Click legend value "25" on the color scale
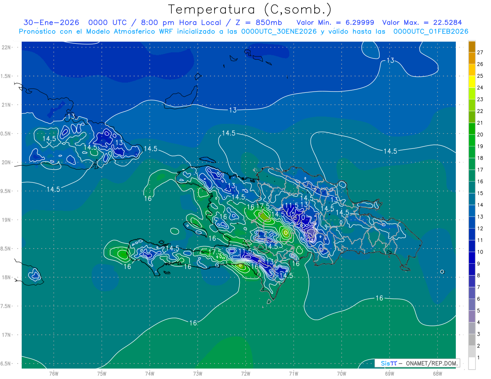The height and width of the screenshot is (379, 491). tap(480, 76)
